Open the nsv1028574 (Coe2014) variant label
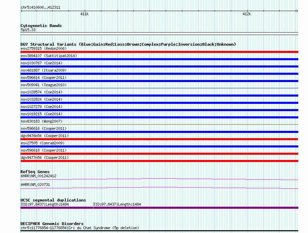Viewport: 308px width, 233px height. click(x=42, y=92)
